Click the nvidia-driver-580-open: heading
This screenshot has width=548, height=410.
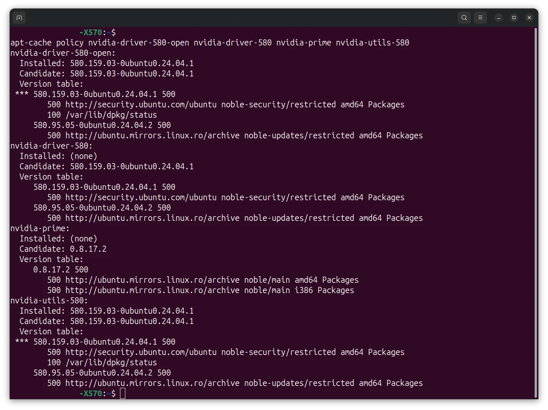tap(63, 53)
